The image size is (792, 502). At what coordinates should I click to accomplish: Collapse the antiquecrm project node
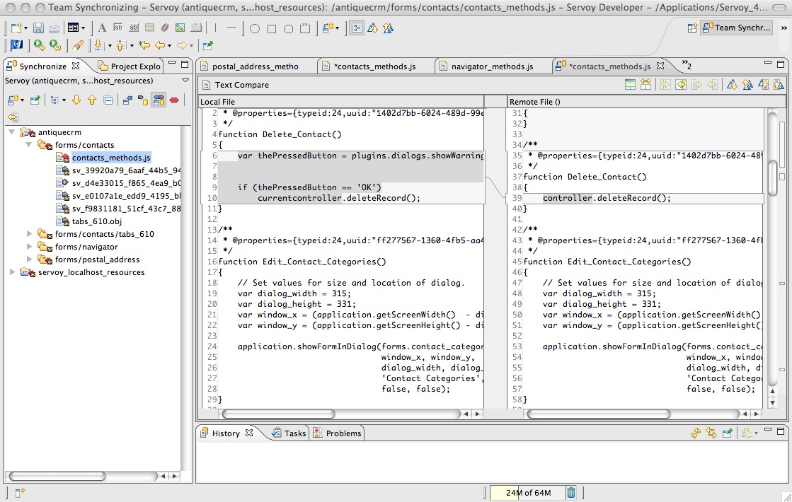(x=13, y=132)
